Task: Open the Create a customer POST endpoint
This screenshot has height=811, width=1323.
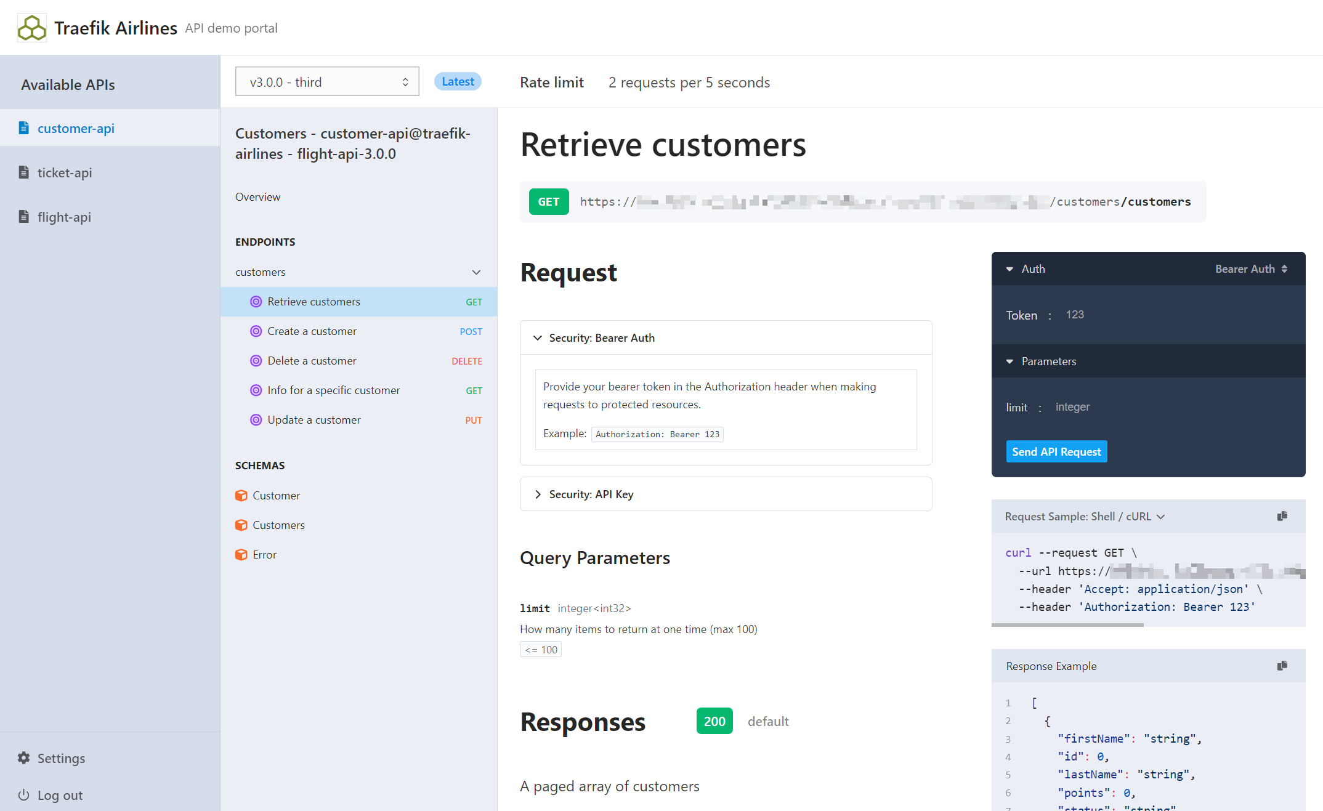Action: click(x=312, y=331)
